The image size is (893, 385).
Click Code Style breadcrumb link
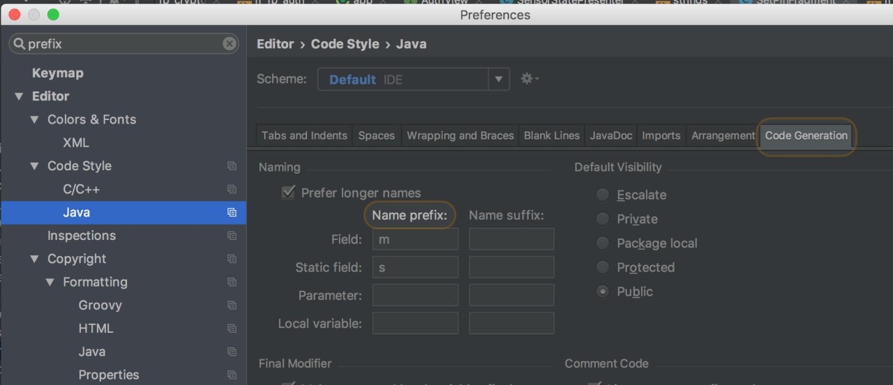click(345, 44)
